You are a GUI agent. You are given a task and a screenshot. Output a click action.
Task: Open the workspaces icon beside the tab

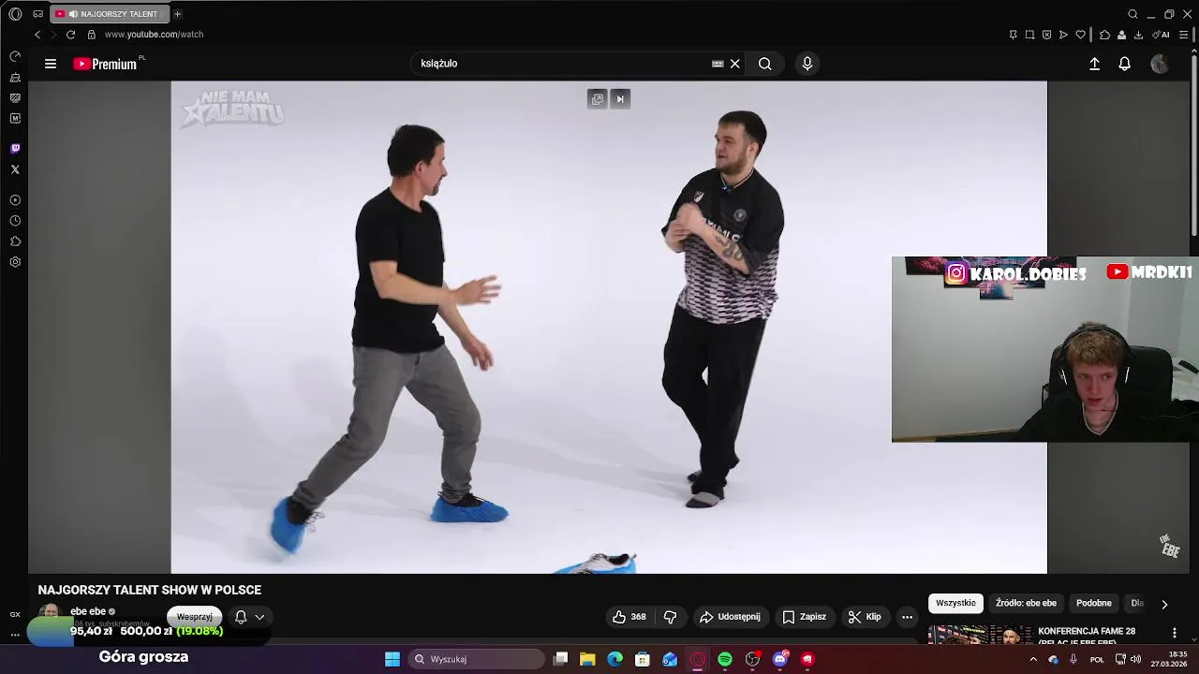click(37, 14)
